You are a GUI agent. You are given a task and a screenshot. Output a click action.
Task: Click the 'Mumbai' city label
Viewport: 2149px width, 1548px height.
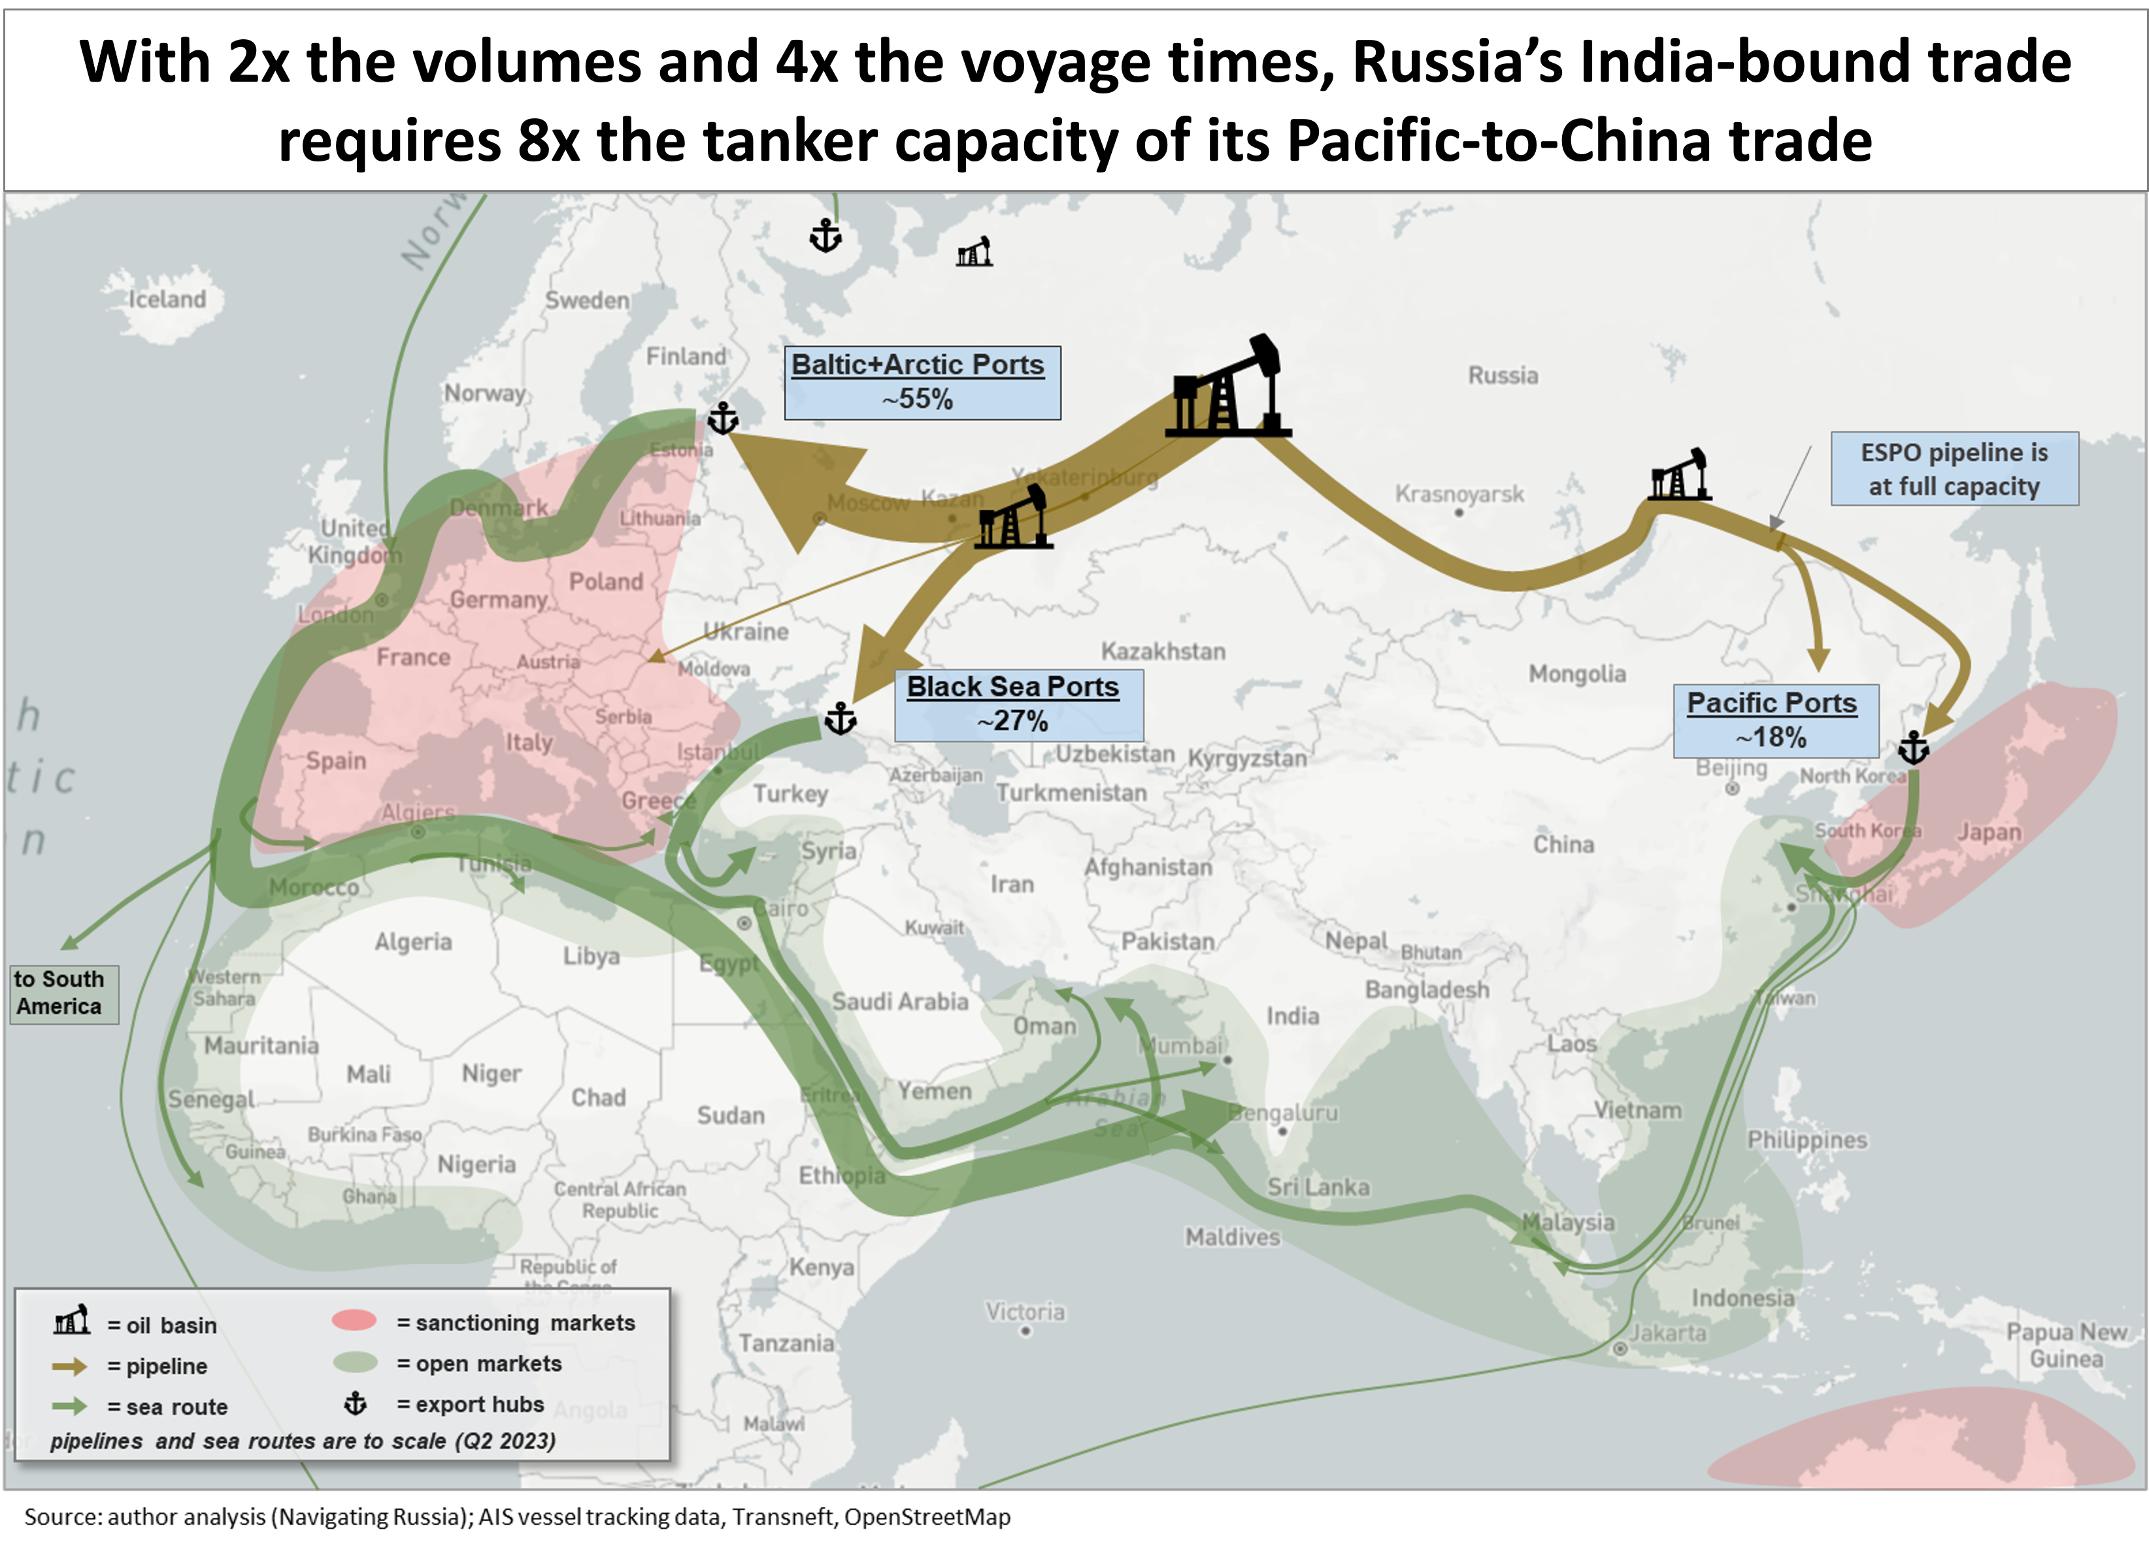tap(1180, 1045)
